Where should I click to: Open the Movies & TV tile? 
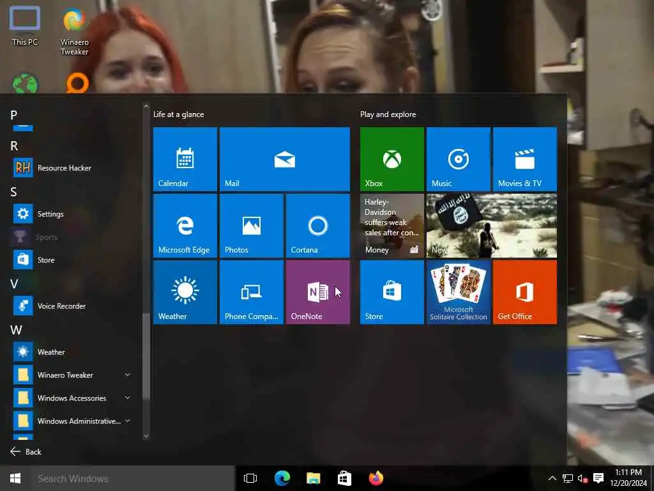[525, 159]
